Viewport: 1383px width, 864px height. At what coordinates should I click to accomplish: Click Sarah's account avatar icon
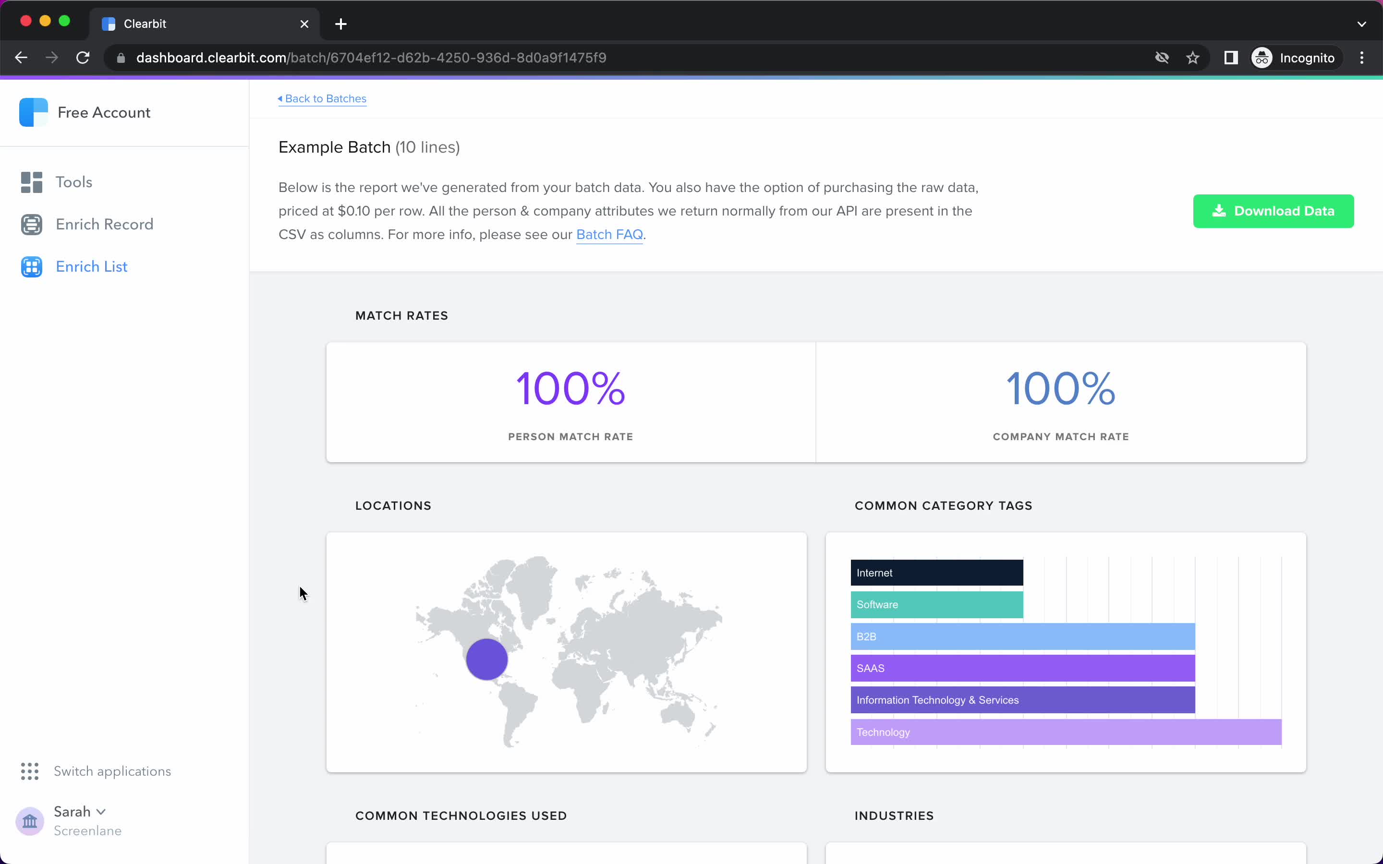(x=30, y=821)
